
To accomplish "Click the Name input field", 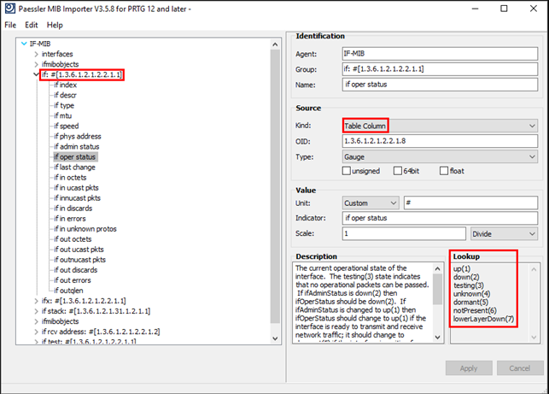I will (x=440, y=85).
